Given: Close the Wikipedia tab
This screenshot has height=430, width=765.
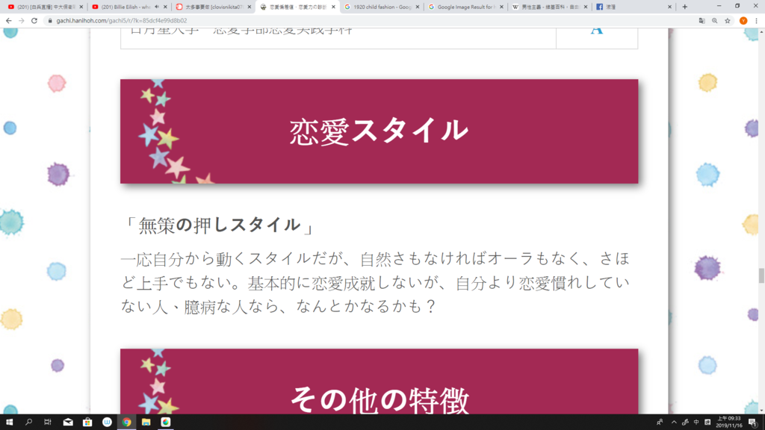Looking at the screenshot, I should point(586,7).
